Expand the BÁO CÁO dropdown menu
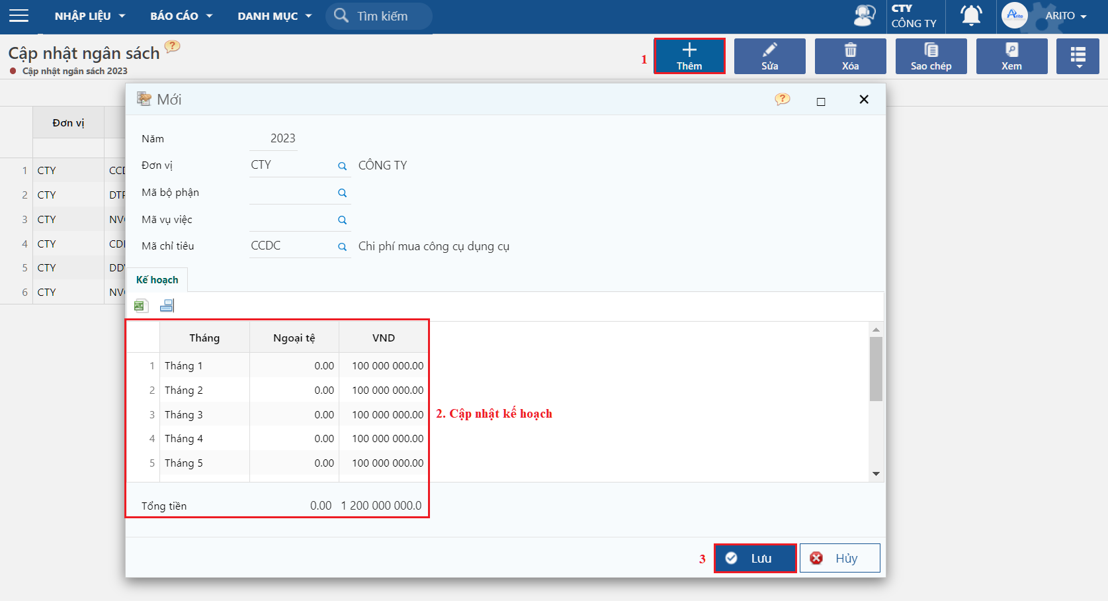 [x=181, y=16]
